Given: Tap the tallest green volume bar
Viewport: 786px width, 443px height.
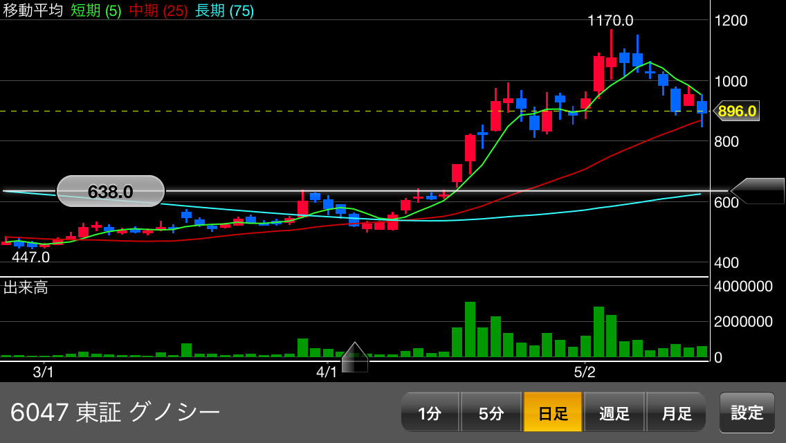Looking at the screenshot, I should tap(470, 329).
